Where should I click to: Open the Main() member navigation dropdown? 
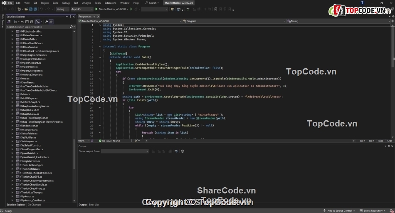click(x=339, y=21)
